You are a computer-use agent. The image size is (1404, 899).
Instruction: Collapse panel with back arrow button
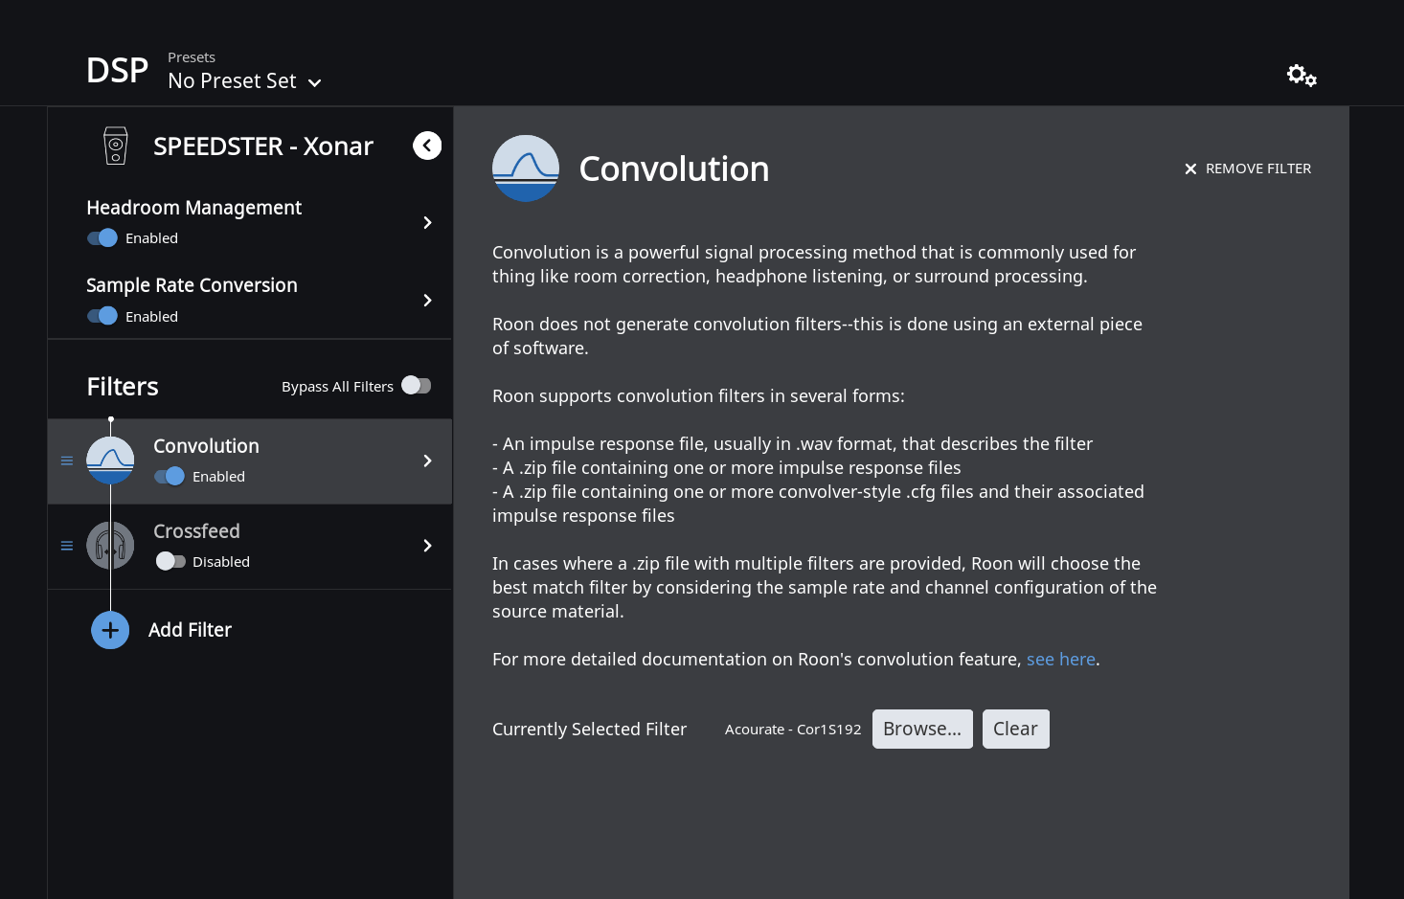coord(427,146)
